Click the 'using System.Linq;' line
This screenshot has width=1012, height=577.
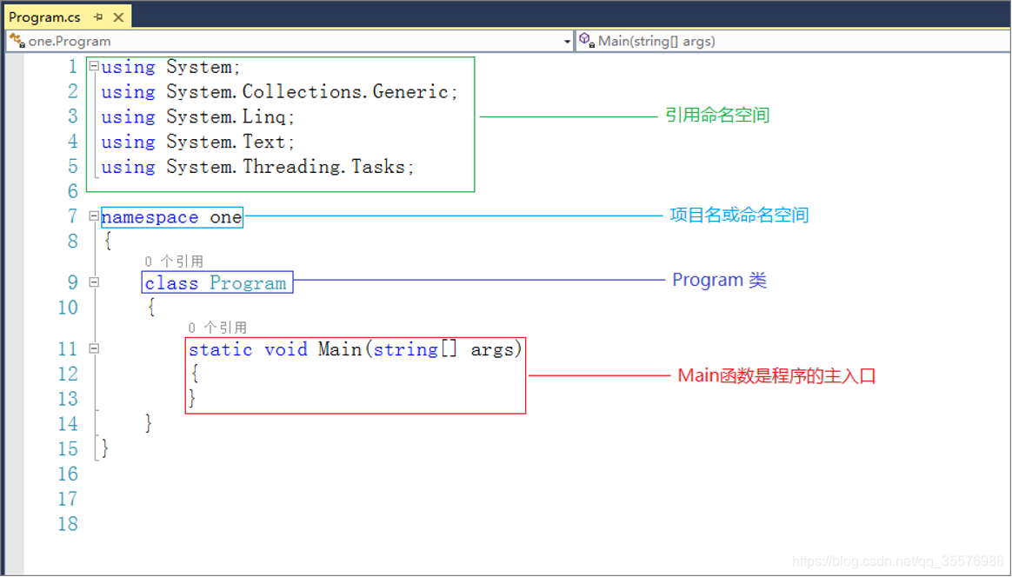click(x=197, y=117)
